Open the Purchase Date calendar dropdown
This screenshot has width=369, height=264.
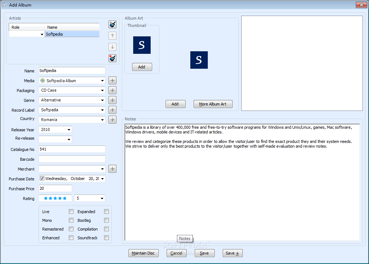click(x=102, y=179)
